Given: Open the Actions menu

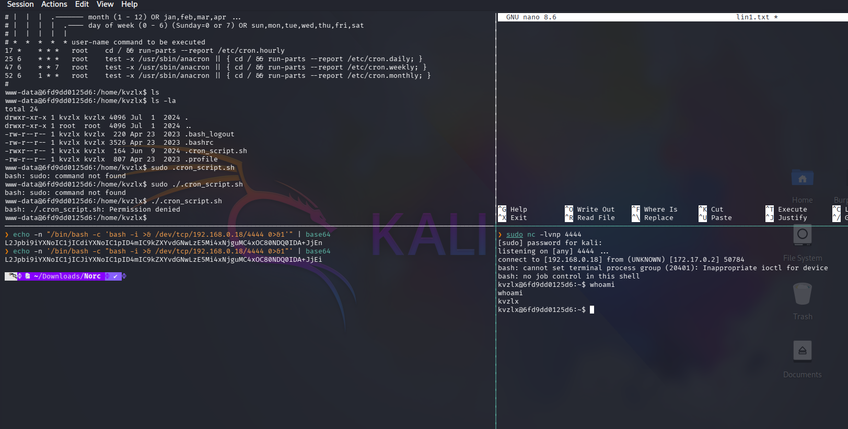Looking at the screenshot, I should [x=54, y=4].
